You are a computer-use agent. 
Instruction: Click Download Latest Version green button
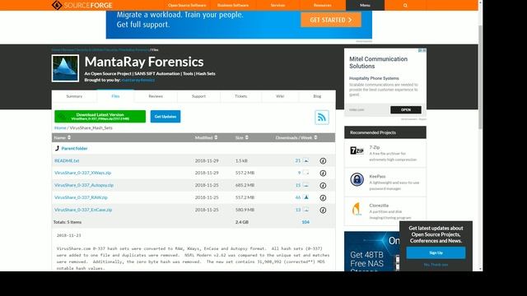[100, 117]
